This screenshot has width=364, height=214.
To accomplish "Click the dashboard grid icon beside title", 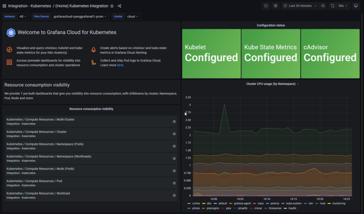I will [4, 6].
